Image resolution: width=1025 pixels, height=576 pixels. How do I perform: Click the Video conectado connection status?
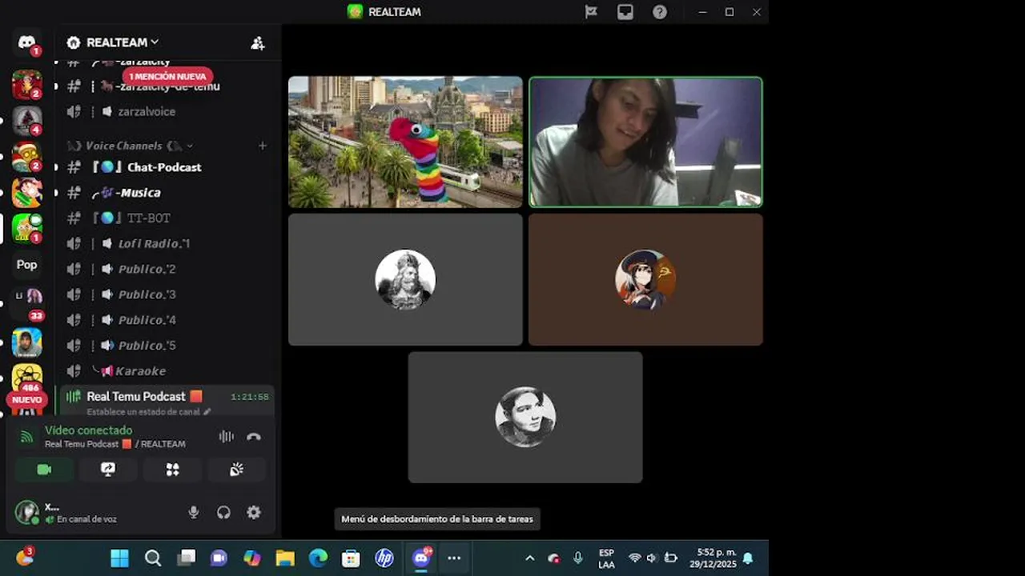(x=88, y=430)
